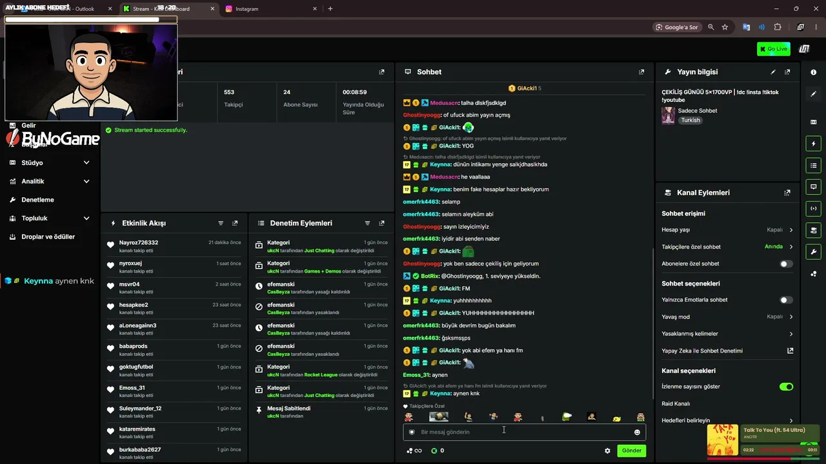Screen dimensions: 826x464
Task: Pop out the Etkinlik Akışı panel
Action: (x=235, y=223)
